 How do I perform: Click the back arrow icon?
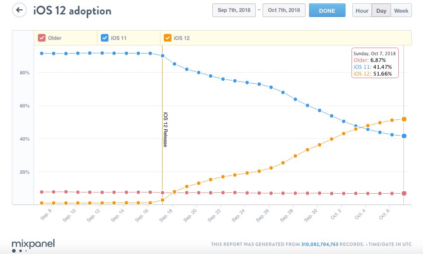coord(19,10)
